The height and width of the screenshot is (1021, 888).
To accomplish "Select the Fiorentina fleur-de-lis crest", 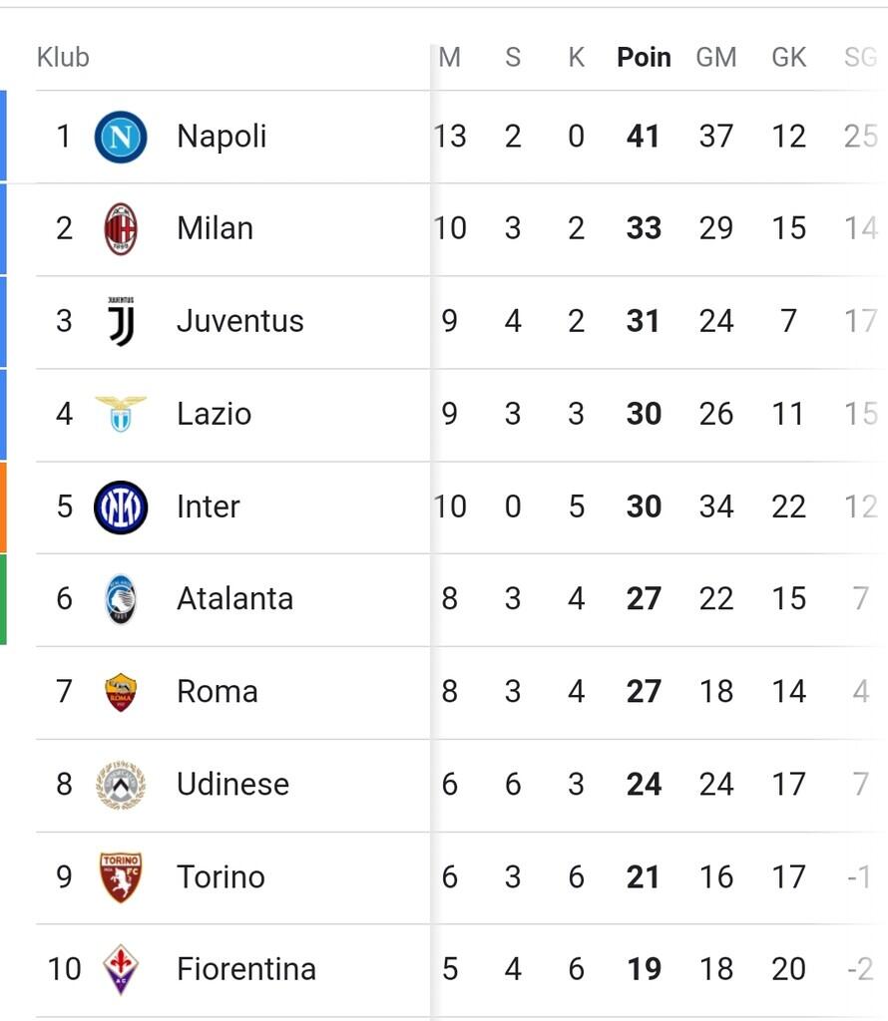I will point(121,969).
